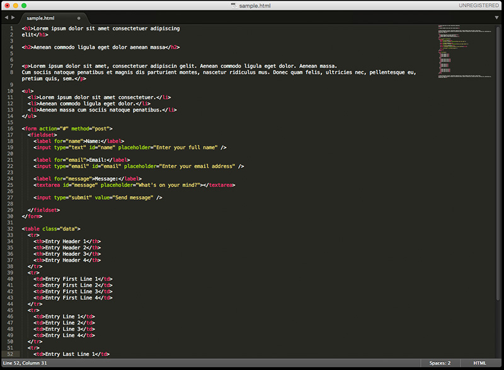504x370 pixels.
Task: Click the forward navigation arrow beside tabs
Action: point(13,18)
